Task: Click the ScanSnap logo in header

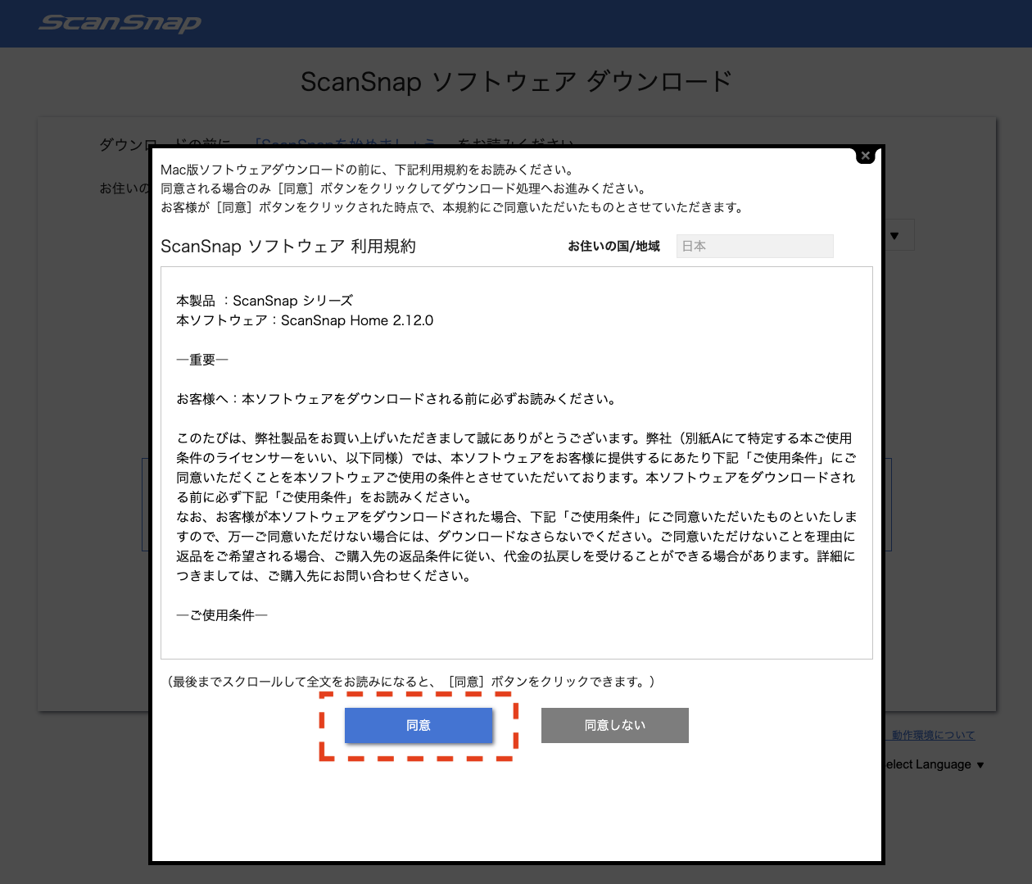Action: [120, 23]
